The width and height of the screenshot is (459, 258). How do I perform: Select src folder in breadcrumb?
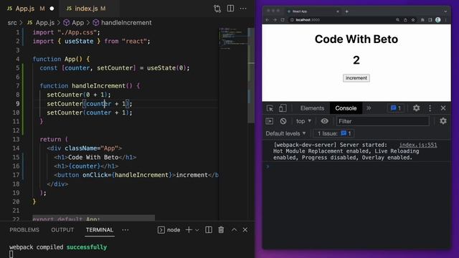point(12,23)
